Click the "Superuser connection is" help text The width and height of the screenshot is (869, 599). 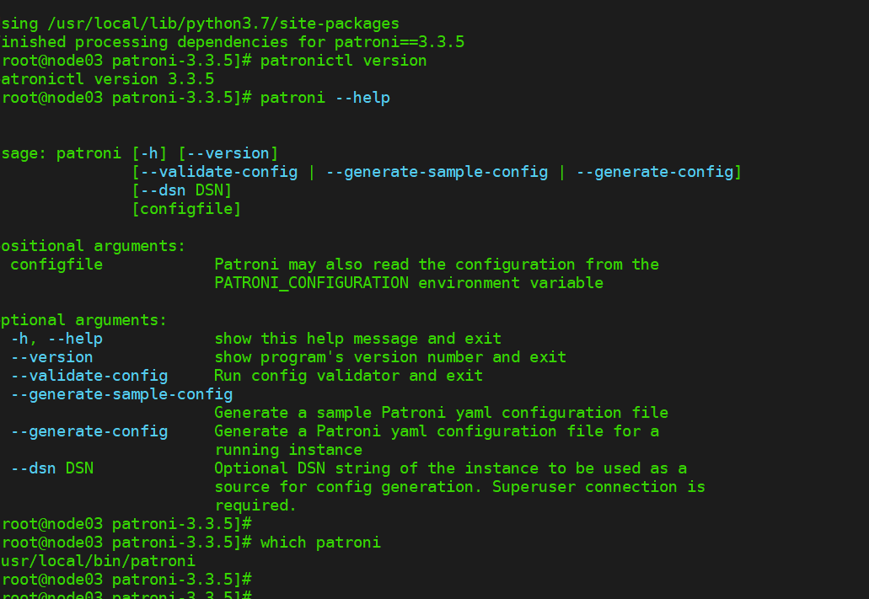pos(598,487)
